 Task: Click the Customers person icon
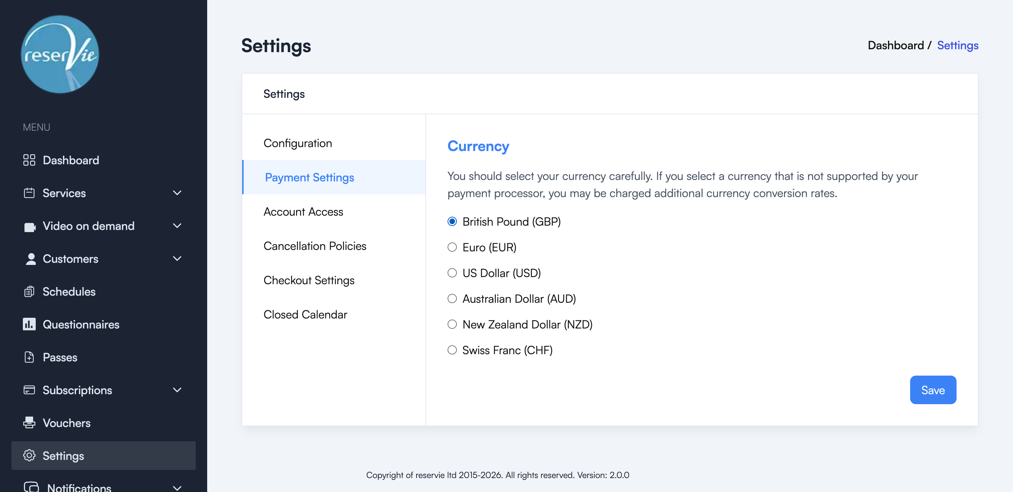tap(30, 258)
